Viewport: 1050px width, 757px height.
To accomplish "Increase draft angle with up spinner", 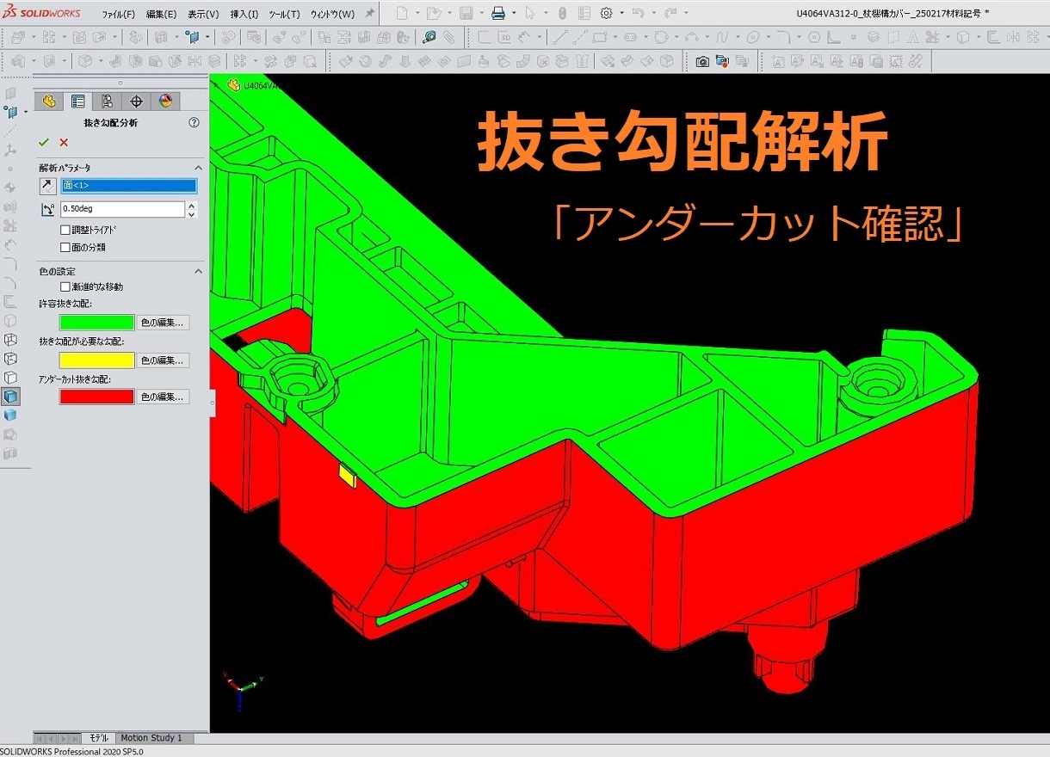I will point(192,206).
